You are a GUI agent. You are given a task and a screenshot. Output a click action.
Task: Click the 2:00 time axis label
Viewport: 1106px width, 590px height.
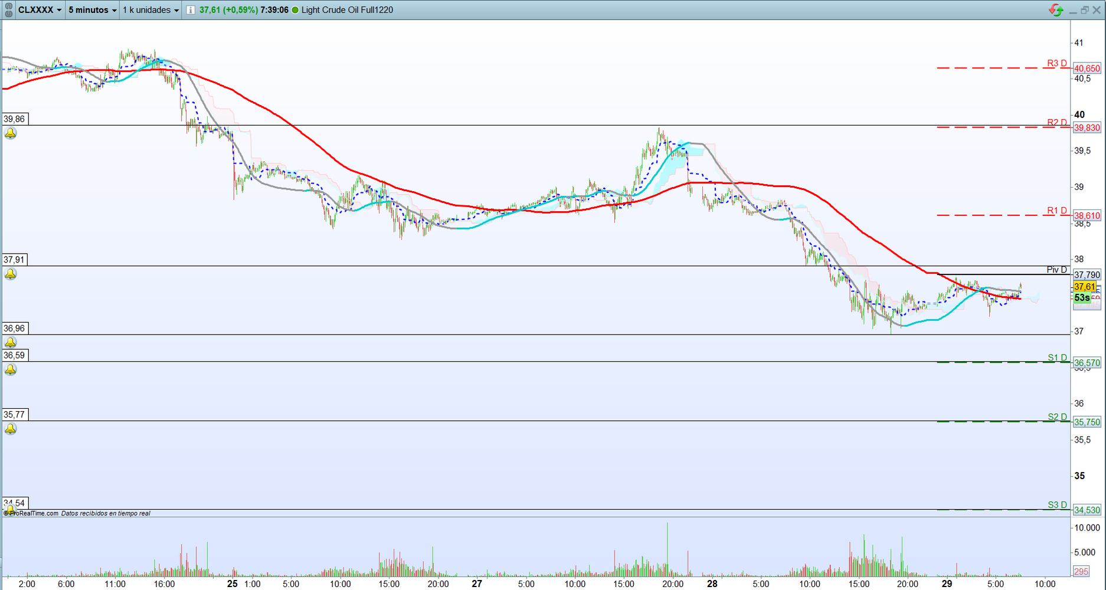(x=27, y=584)
